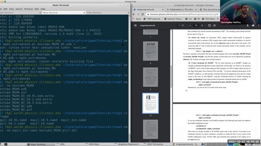Screen dimensions: 261x146
Task: Open the Edit menu in Mate Terminal
Action: (x=5, y=9)
